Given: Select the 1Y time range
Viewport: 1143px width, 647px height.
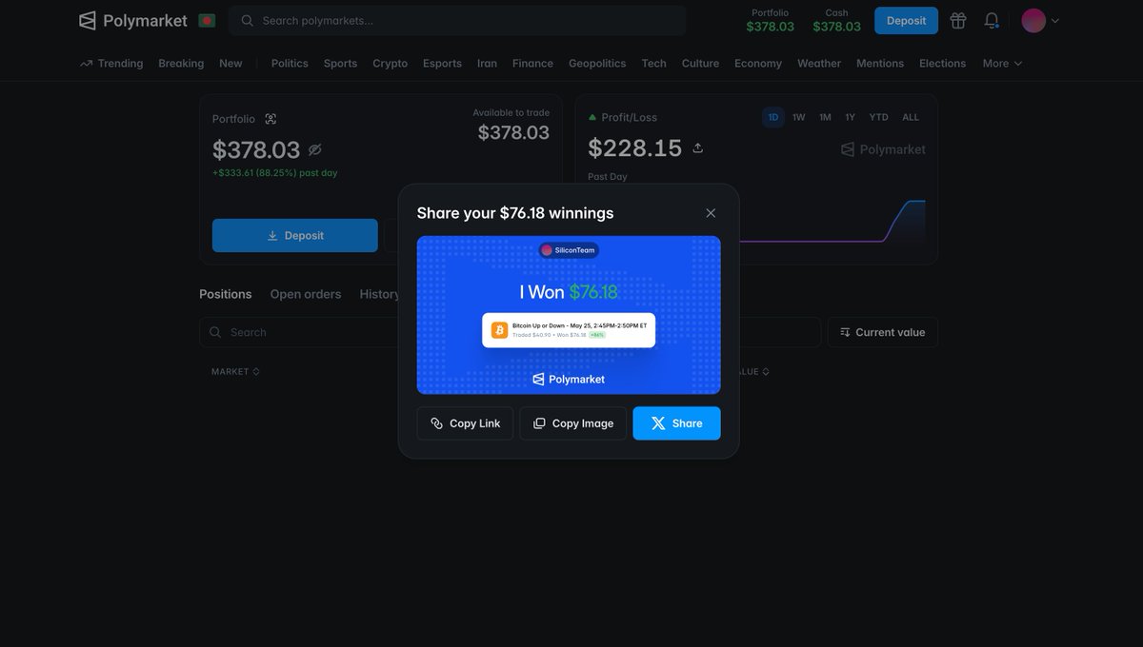Looking at the screenshot, I should pyautogui.click(x=850, y=117).
